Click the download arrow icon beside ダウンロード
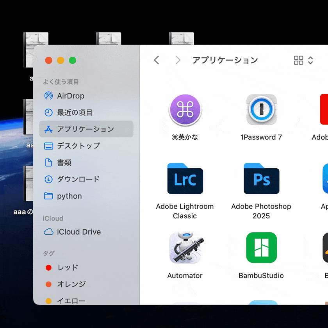Image resolution: width=328 pixels, height=328 pixels. [48, 179]
